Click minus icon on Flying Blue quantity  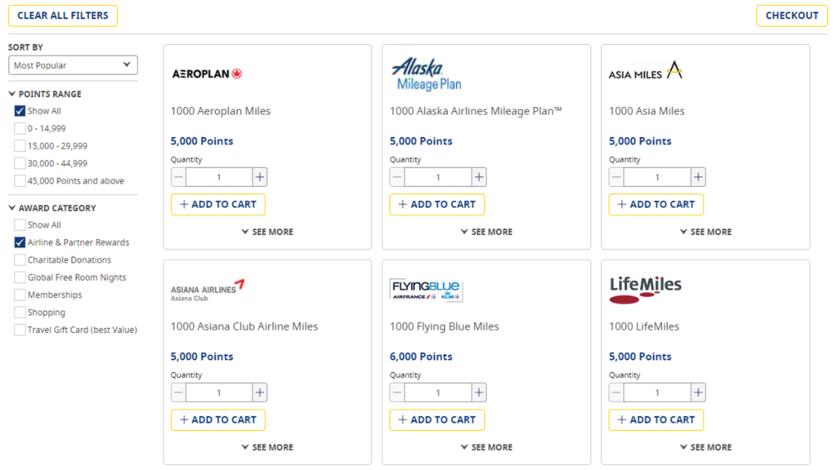(x=396, y=392)
